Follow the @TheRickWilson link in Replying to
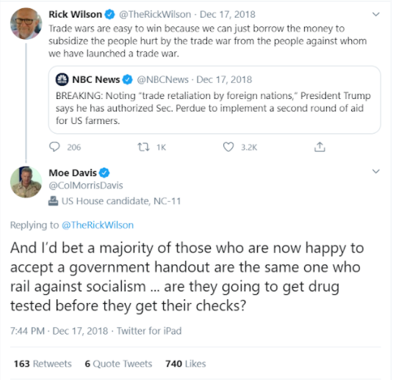 (x=98, y=224)
